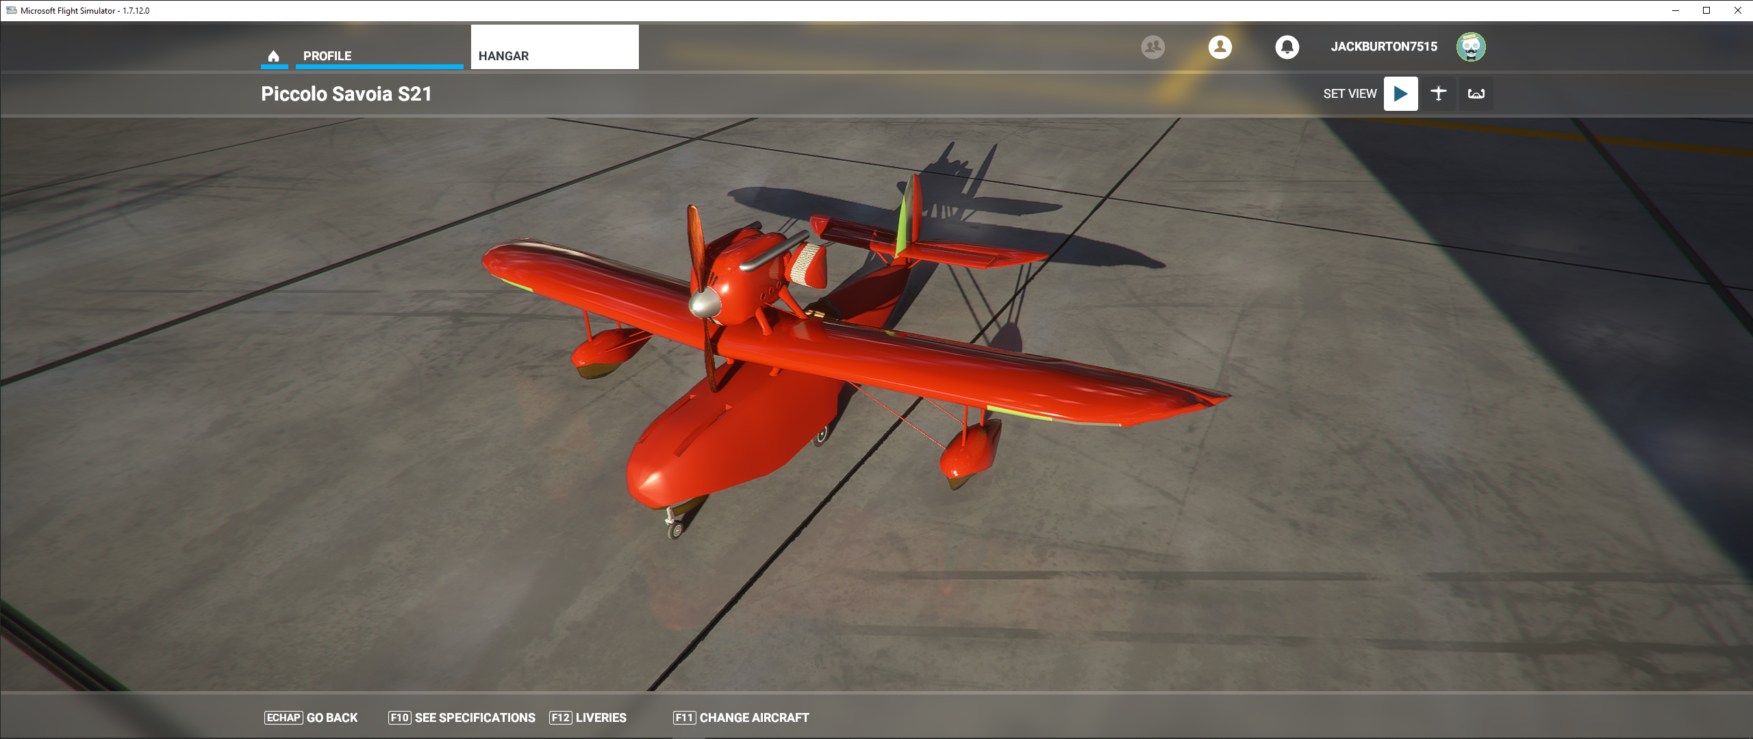Choose CHANGE AIRCRAFT
Viewport: 1753px width, 739px height.
741,718
